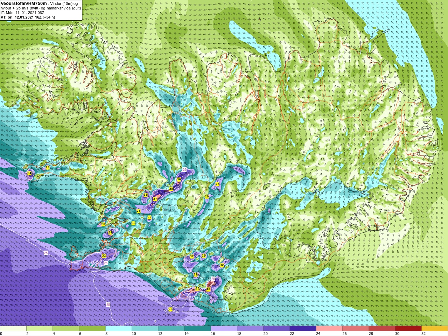Screen dimensions: 448x336
Task: Click the legend scale number '24'
Action: pos(318,334)
